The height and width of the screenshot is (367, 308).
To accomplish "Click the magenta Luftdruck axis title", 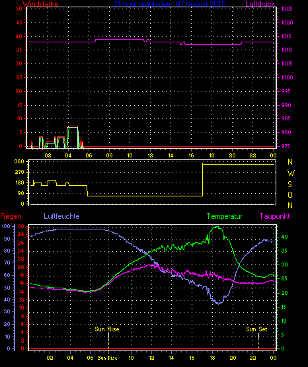I will coord(260,4).
